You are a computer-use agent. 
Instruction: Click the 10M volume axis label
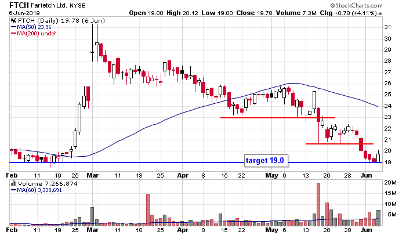390,204
